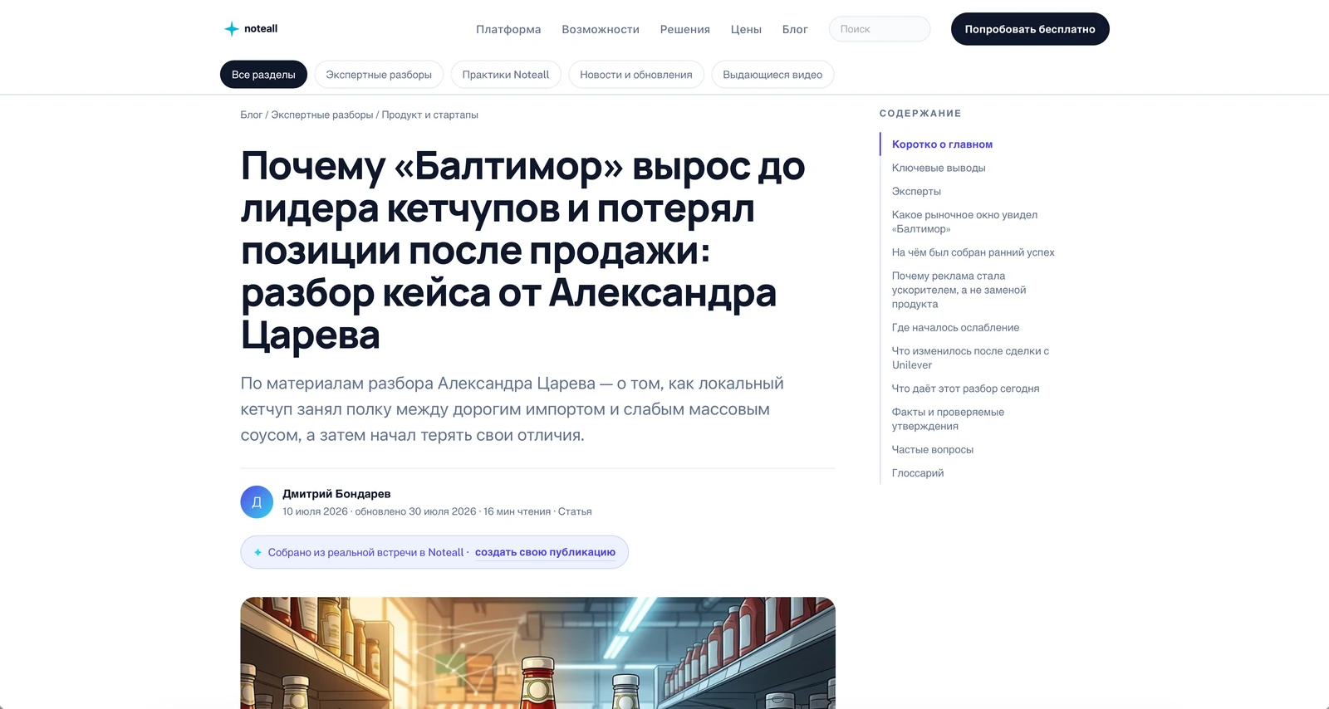Image resolution: width=1329 pixels, height=709 pixels.
Task: Go to the Цены page
Action: tap(746, 29)
